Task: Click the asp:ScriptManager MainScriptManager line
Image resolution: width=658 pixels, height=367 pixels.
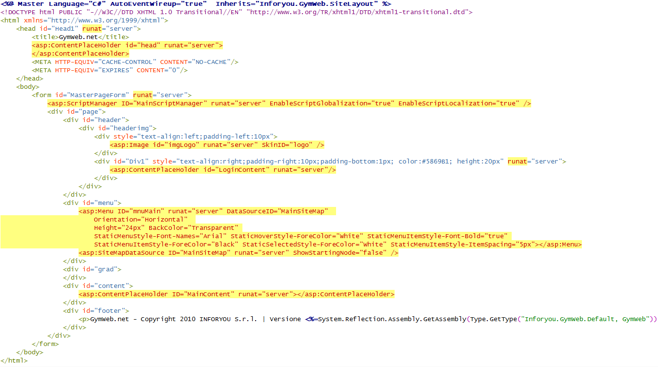Action: tap(289, 103)
